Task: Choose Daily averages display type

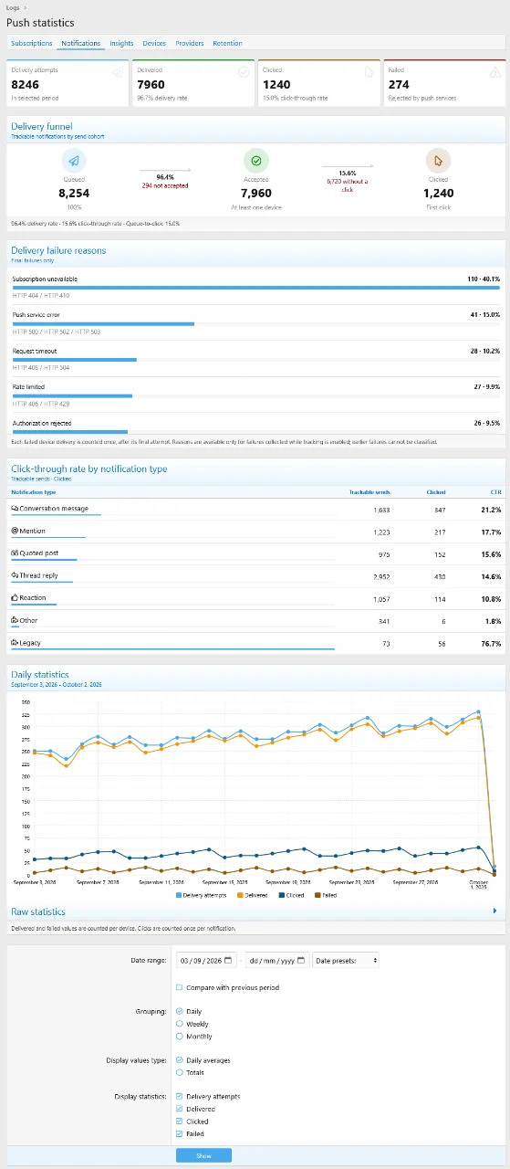Action: pyautogui.click(x=179, y=1060)
